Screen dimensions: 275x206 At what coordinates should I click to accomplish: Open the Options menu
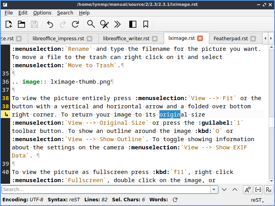42,13
